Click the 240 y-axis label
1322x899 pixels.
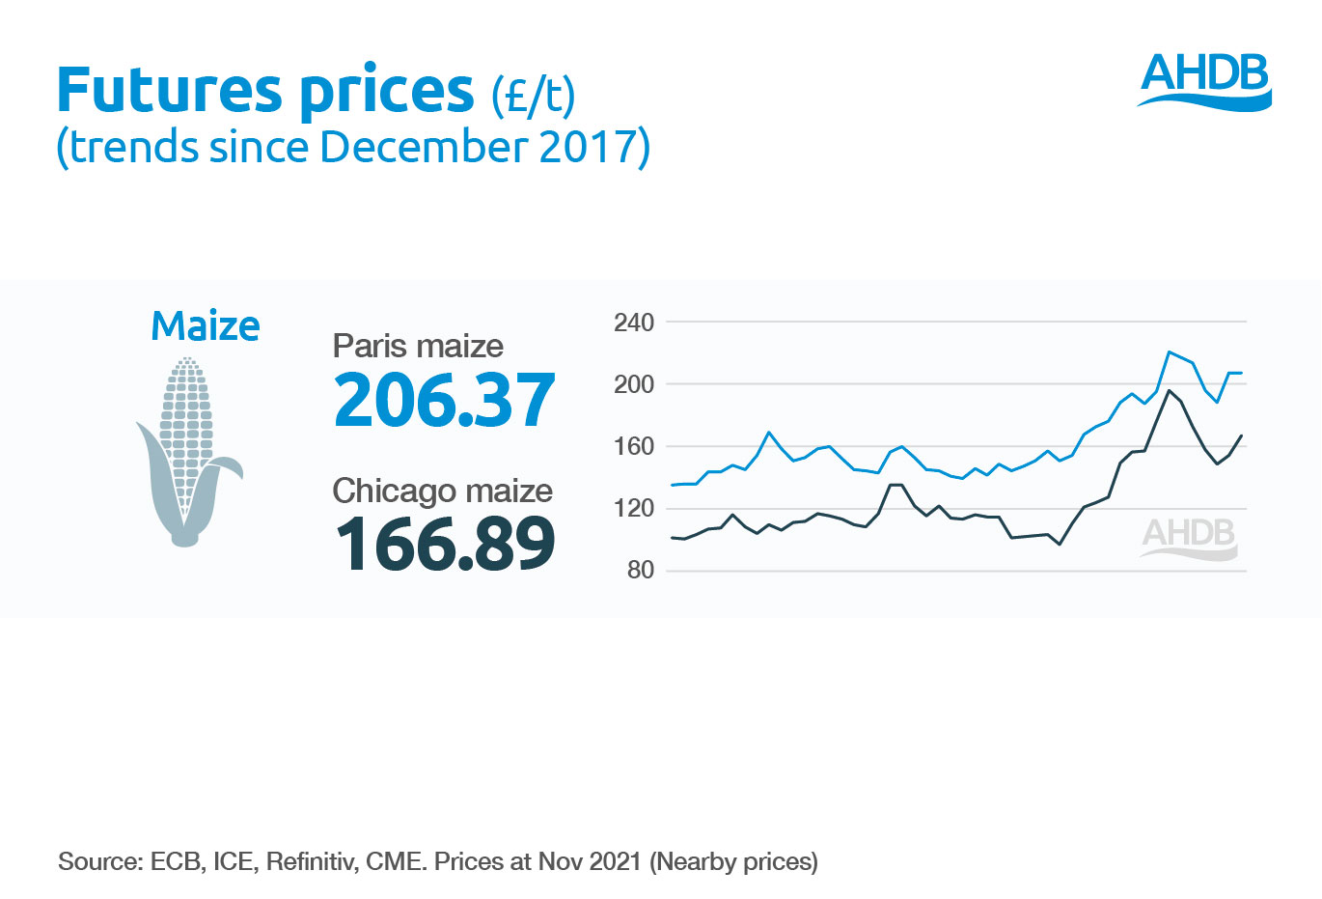tap(633, 323)
